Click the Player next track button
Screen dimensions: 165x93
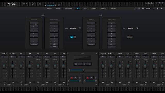85,64
